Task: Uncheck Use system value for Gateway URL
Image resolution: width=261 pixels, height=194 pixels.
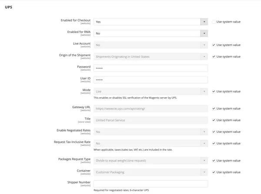Action: 214,109
